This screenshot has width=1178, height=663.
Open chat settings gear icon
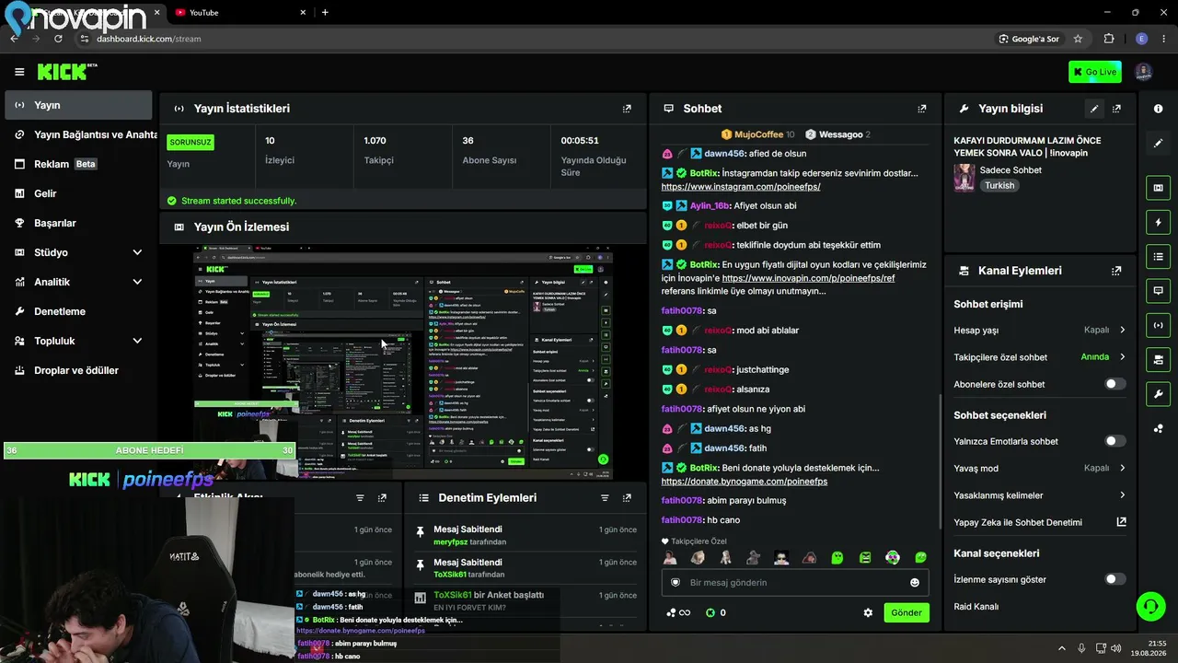click(x=868, y=612)
